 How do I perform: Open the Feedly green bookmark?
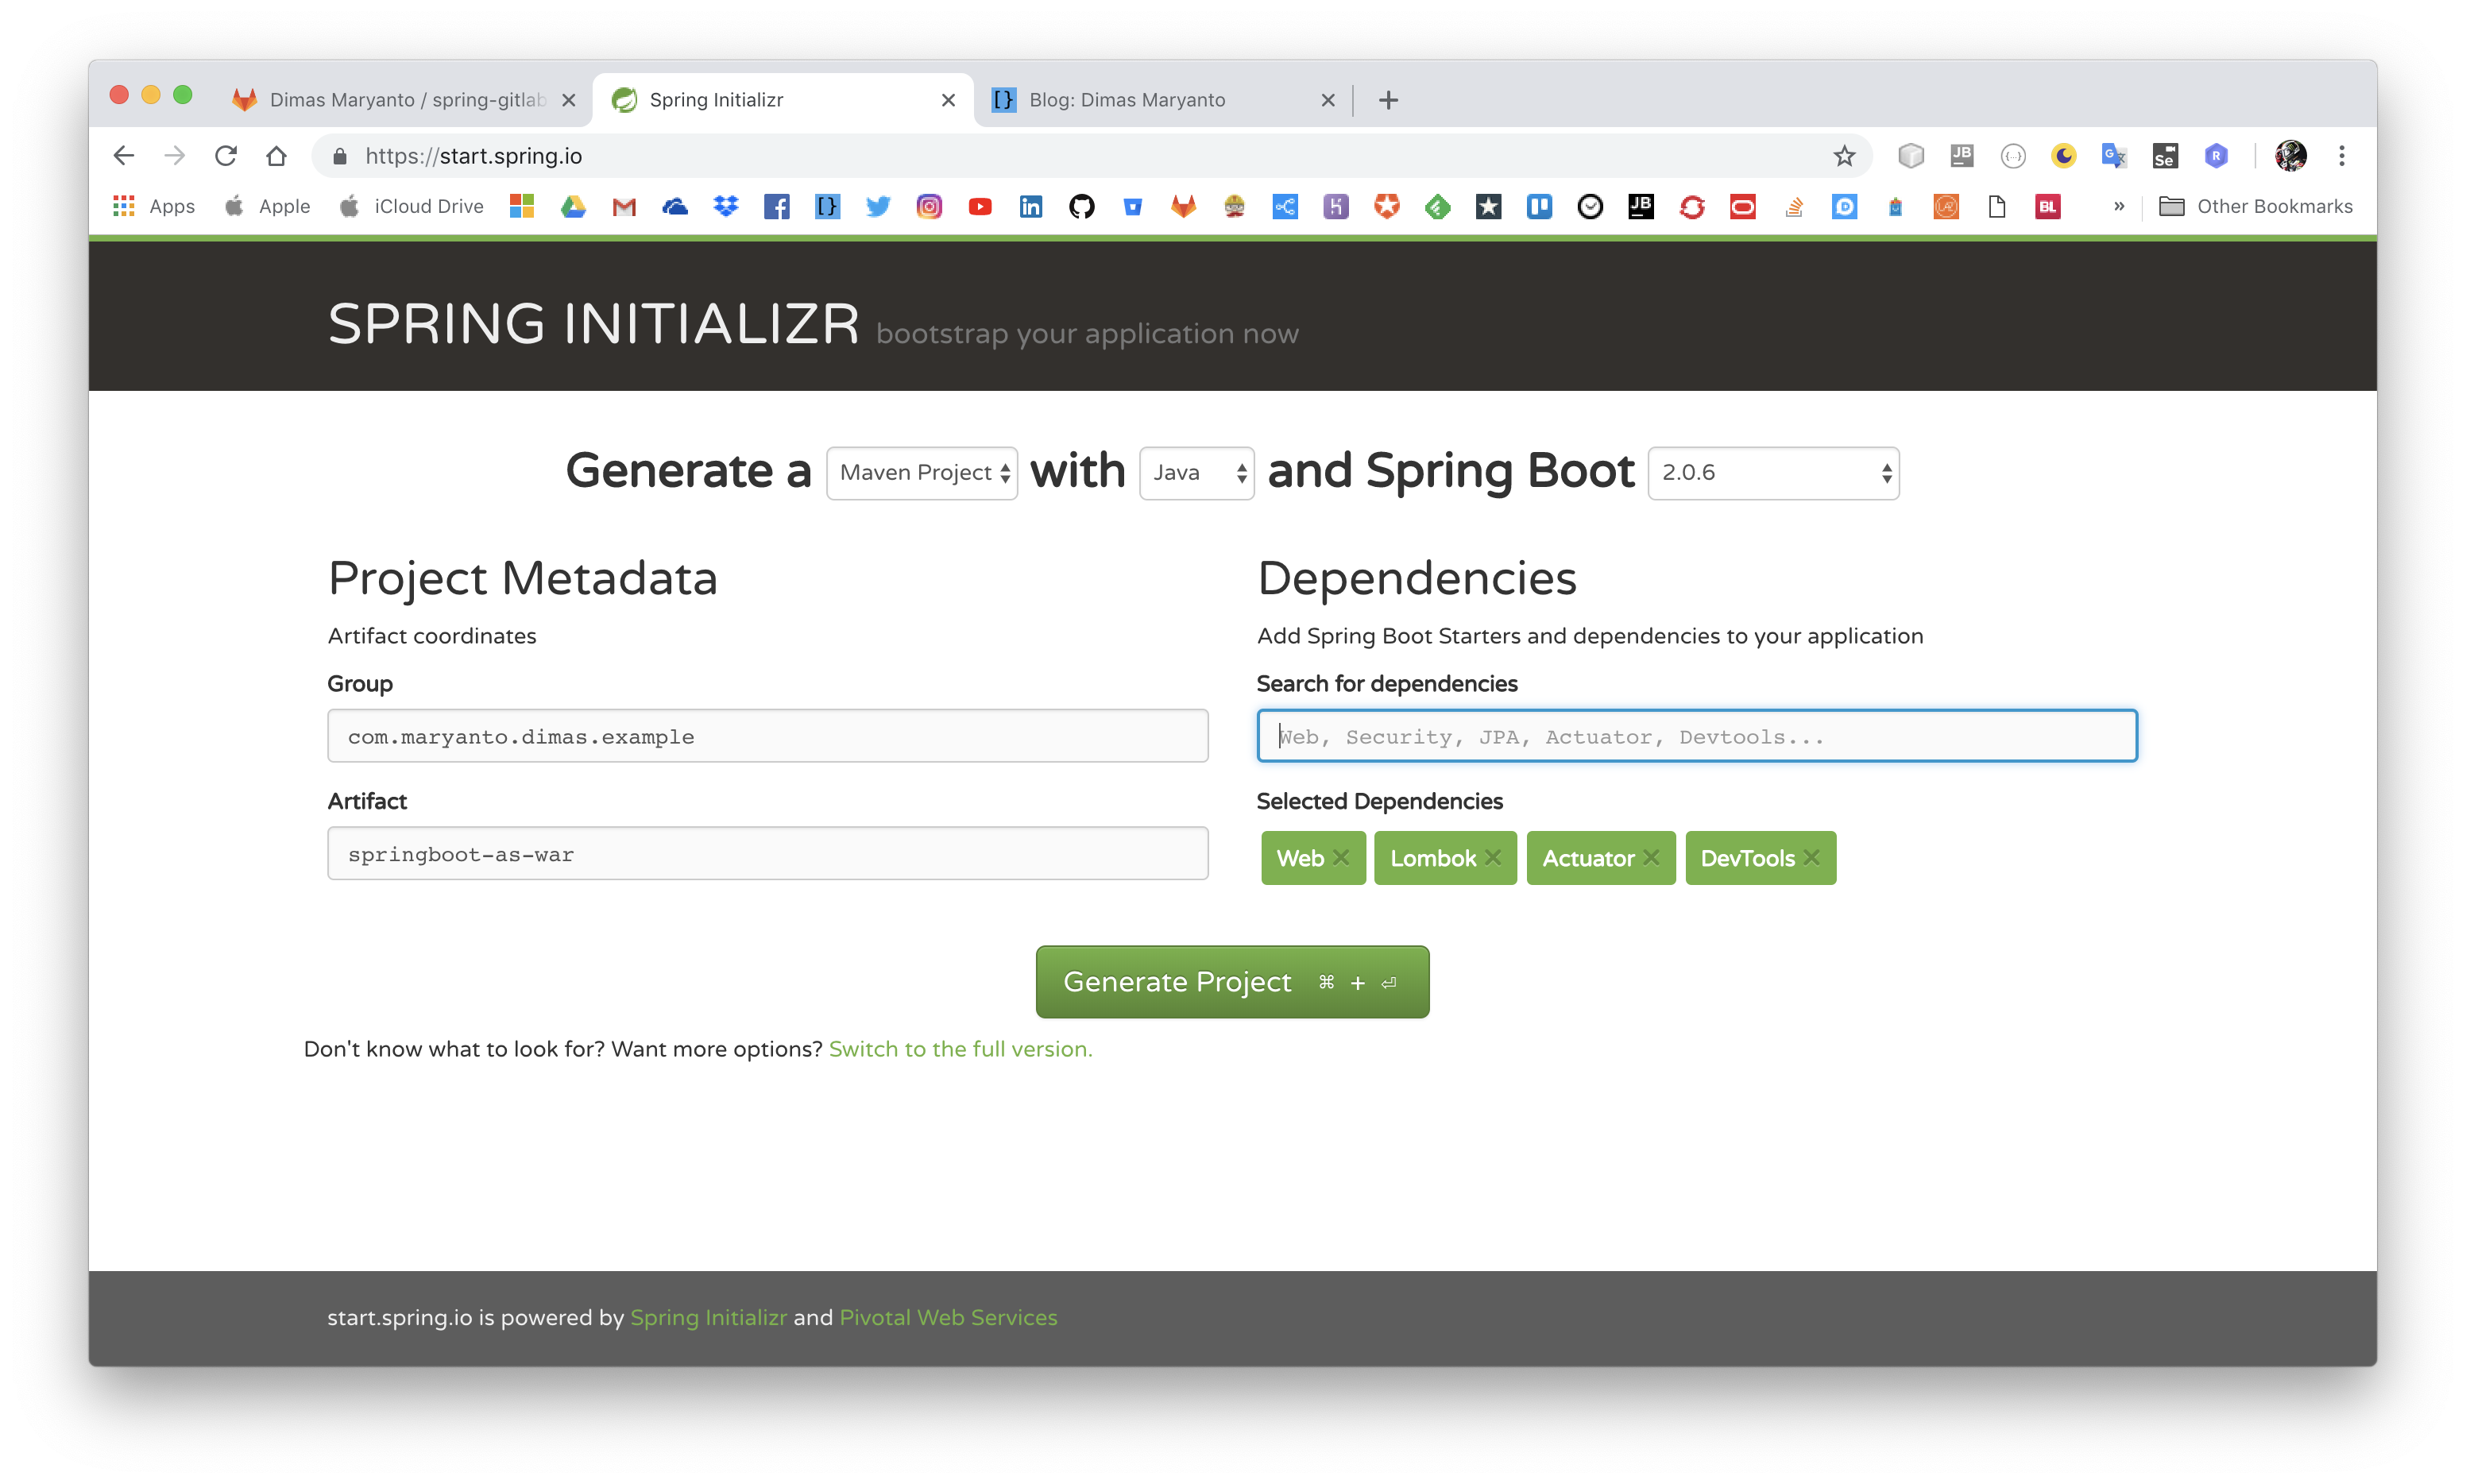[1438, 207]
